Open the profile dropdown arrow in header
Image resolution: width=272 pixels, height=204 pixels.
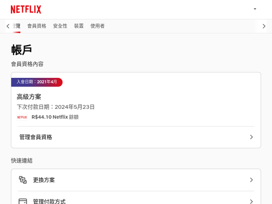[255, 9]
